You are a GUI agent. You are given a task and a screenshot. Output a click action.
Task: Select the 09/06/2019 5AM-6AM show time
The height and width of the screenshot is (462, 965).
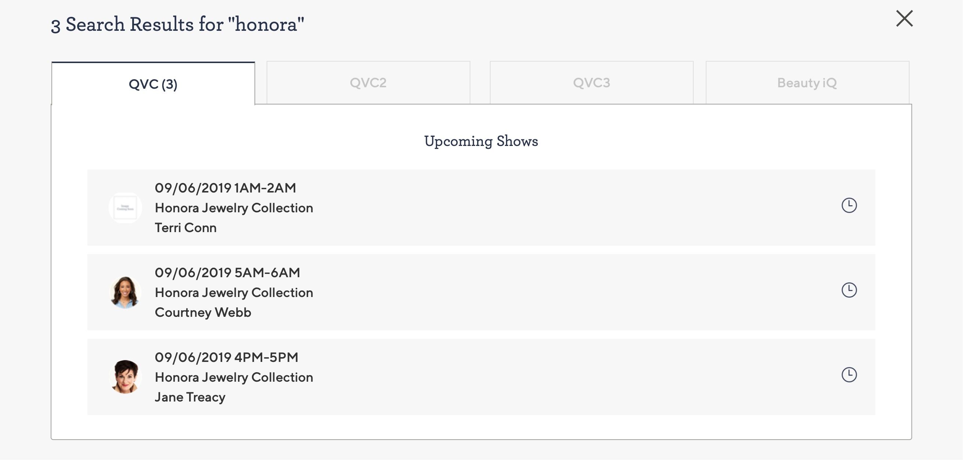tap(227, 273)
